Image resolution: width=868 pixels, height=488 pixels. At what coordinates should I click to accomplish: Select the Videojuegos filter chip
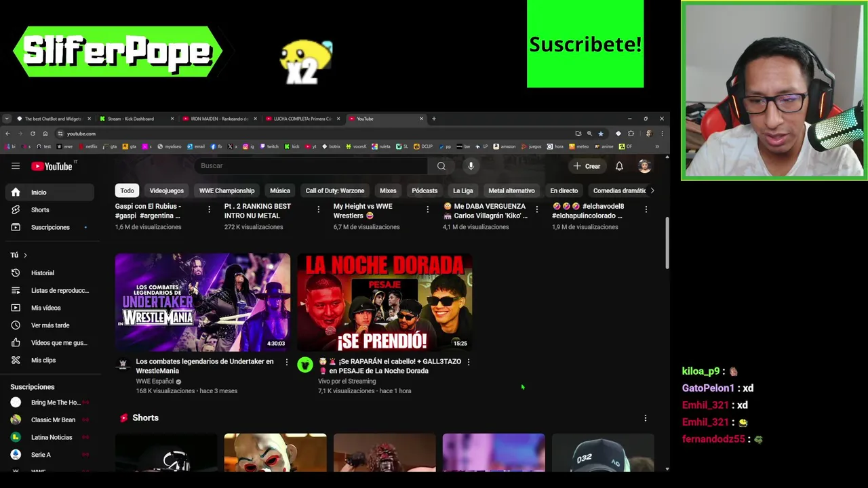166,191
